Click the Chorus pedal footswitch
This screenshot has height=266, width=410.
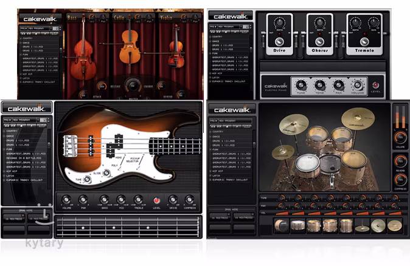(319, 42)
